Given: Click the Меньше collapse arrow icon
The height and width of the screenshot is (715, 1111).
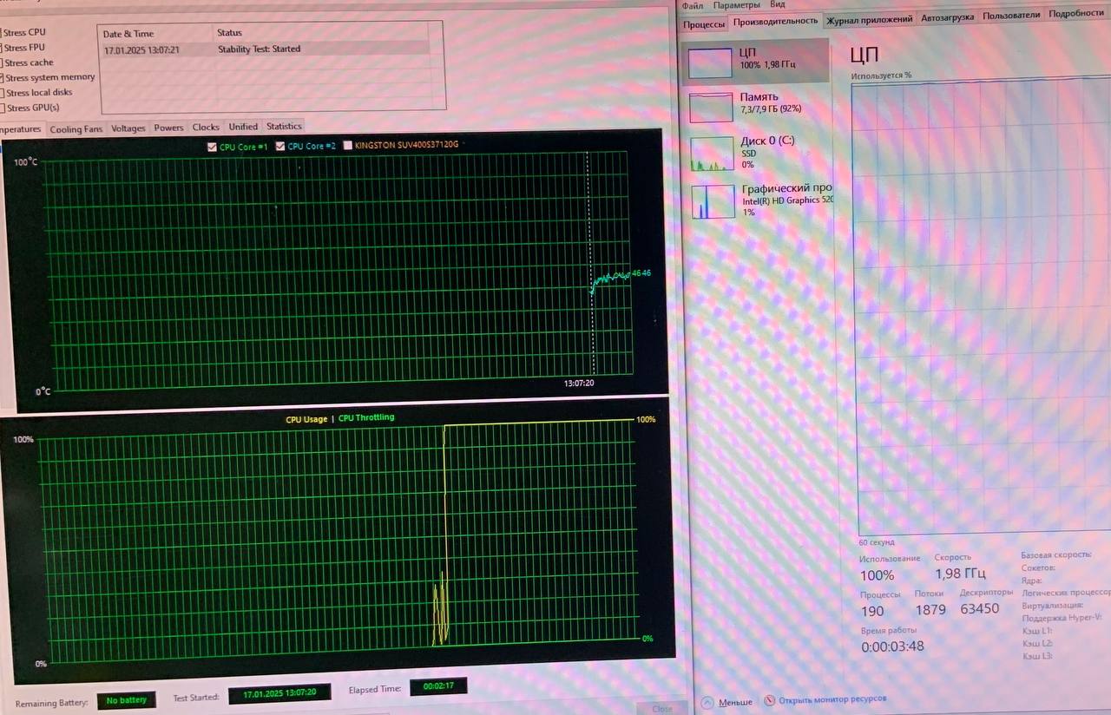Looking at the screenshot, I should pyautogui.click(x=707, y=702).
